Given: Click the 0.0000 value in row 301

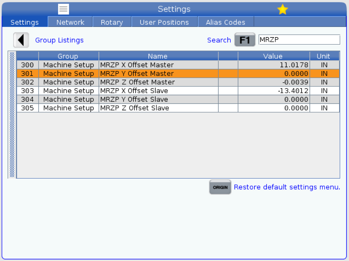Looking at the screenshot, I should pyautogui.click(x=296, y=74).
